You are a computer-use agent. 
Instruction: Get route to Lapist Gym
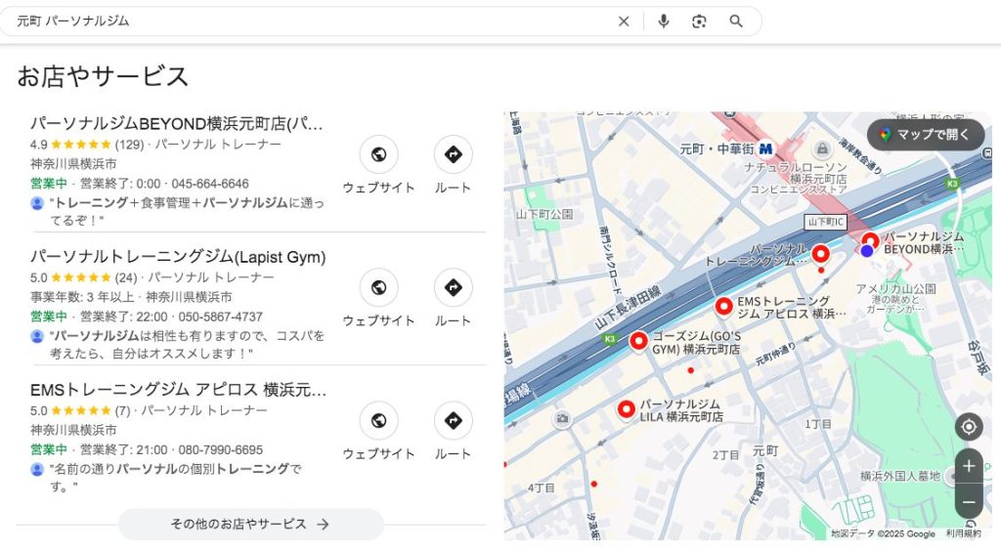(453, 287)
